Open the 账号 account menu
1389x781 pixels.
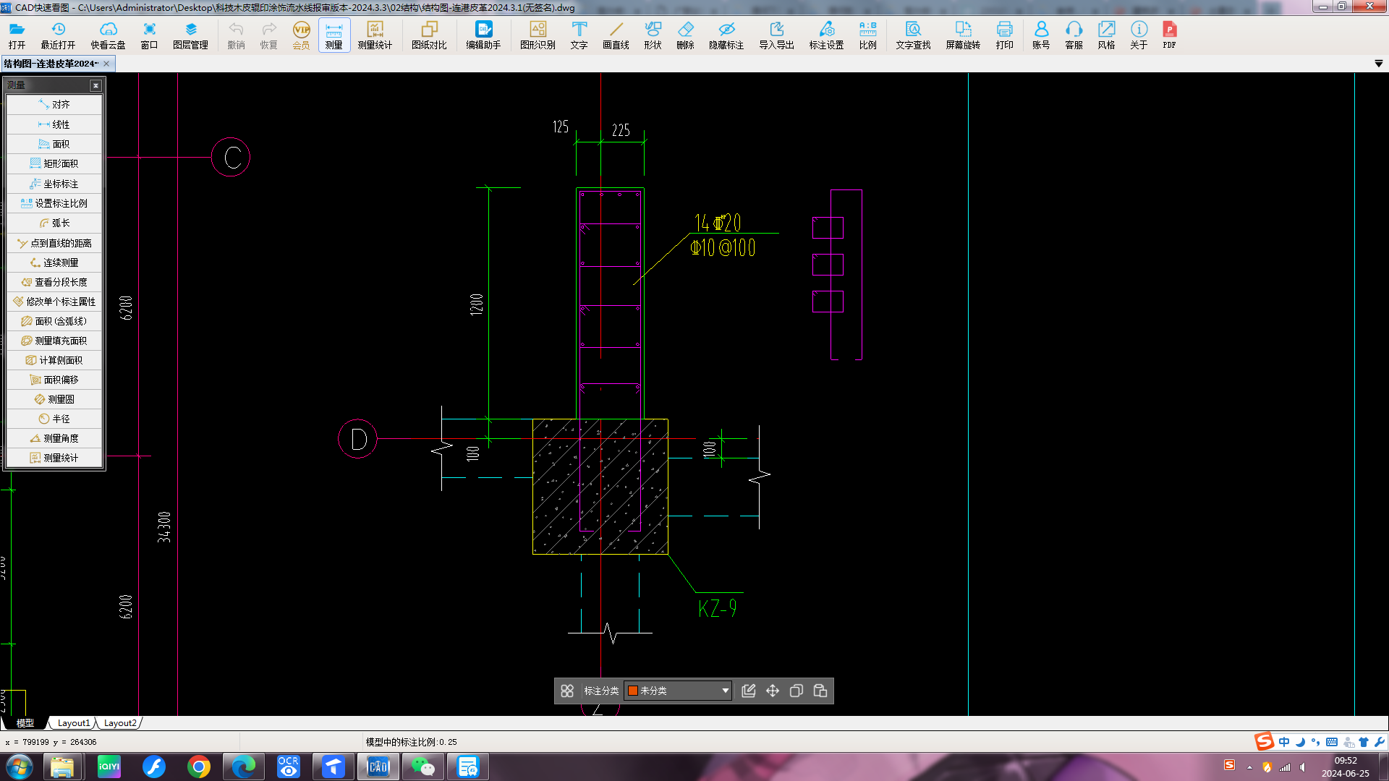point(1041,35)
